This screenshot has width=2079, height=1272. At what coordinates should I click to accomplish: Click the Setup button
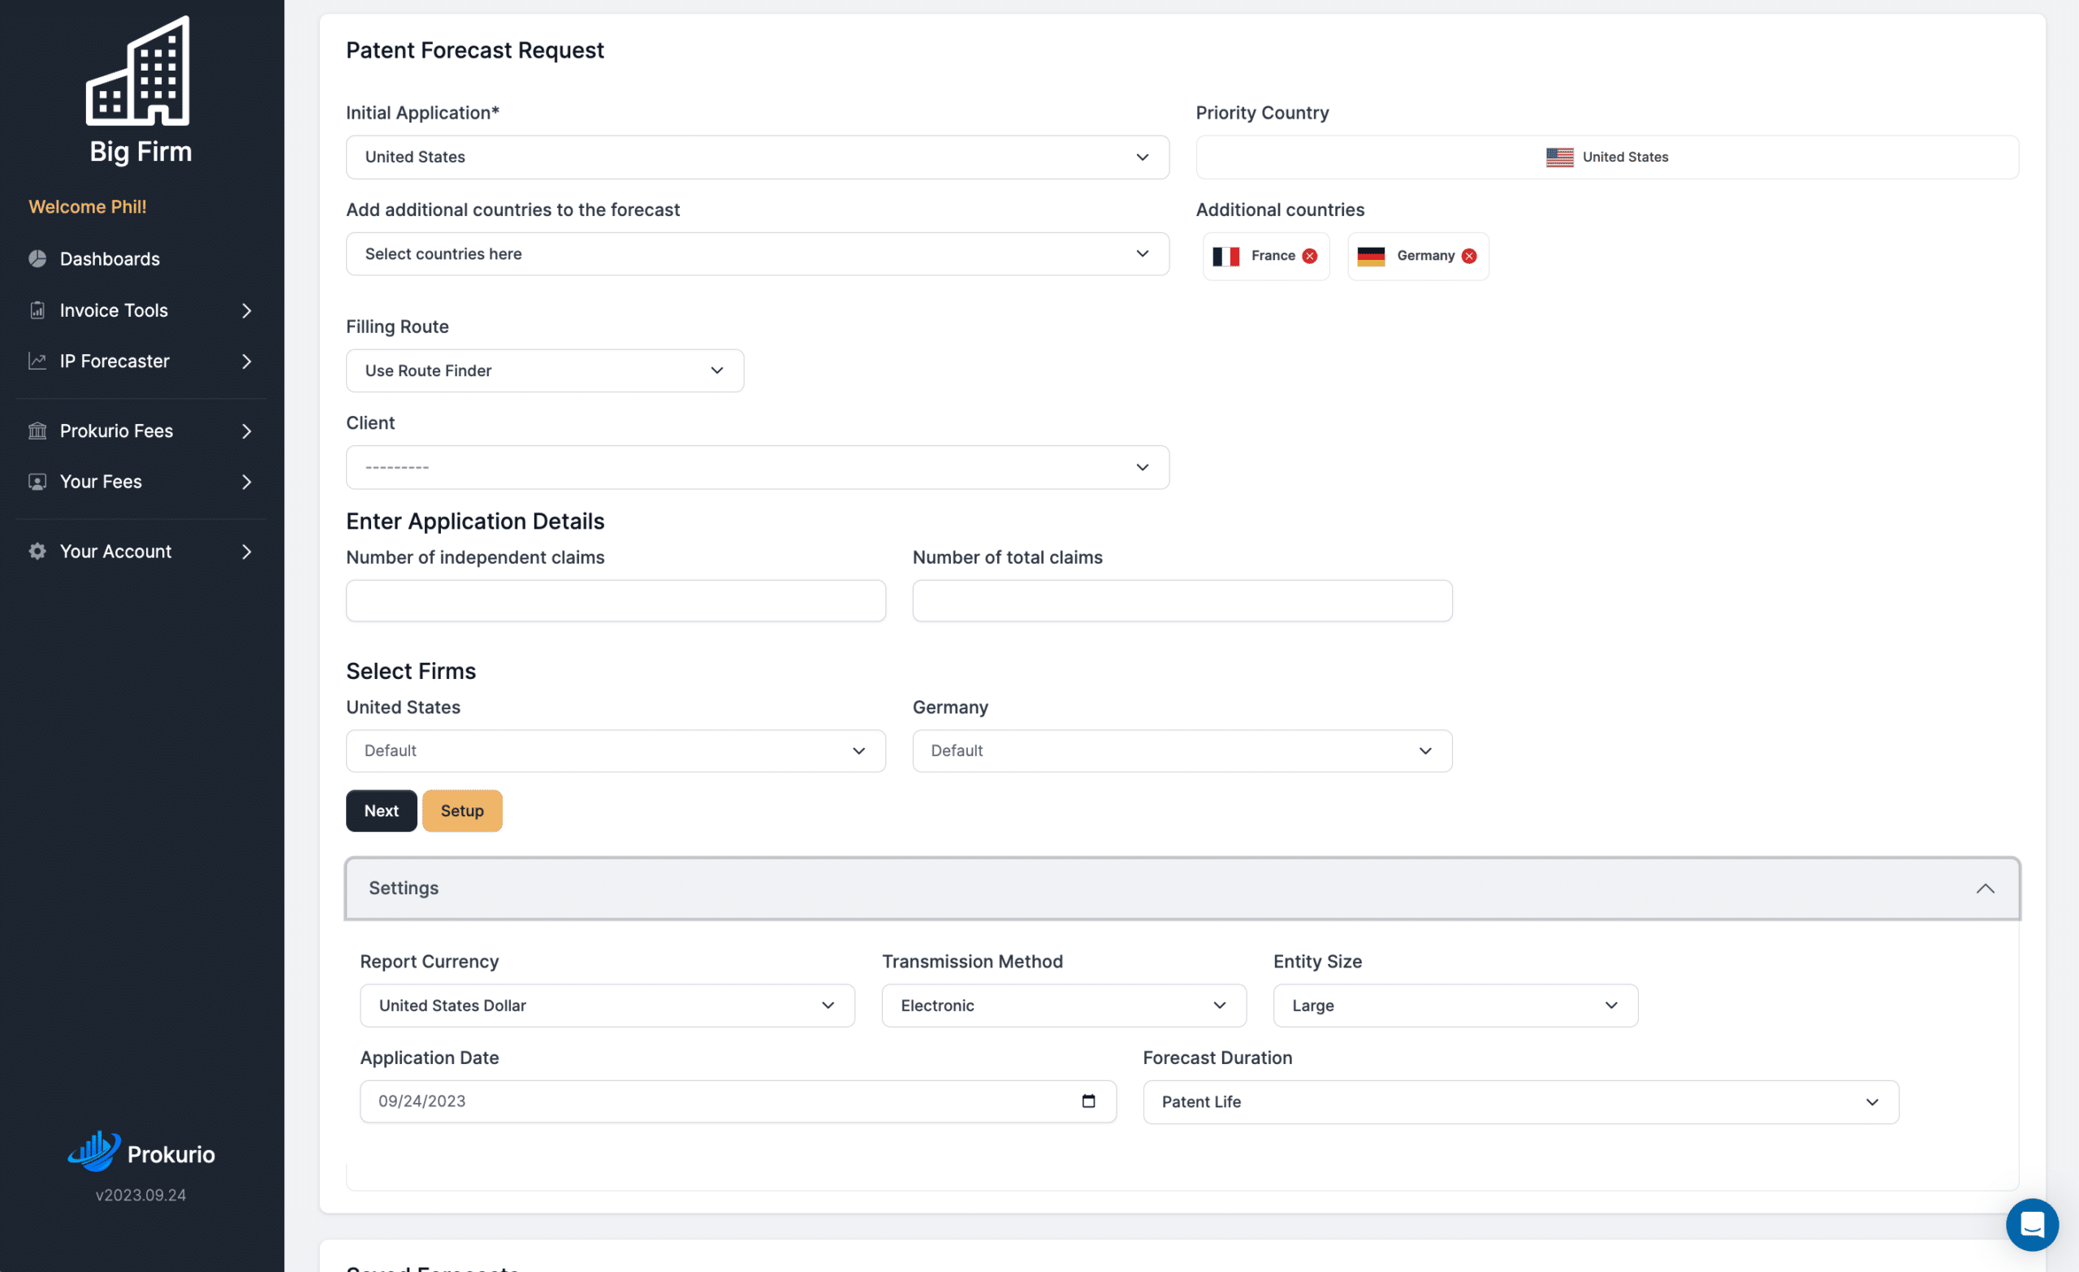click(x=461, y=811)
